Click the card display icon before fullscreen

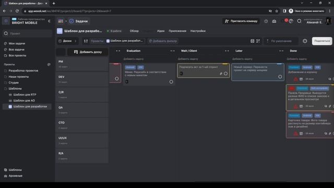click(253, 41)
